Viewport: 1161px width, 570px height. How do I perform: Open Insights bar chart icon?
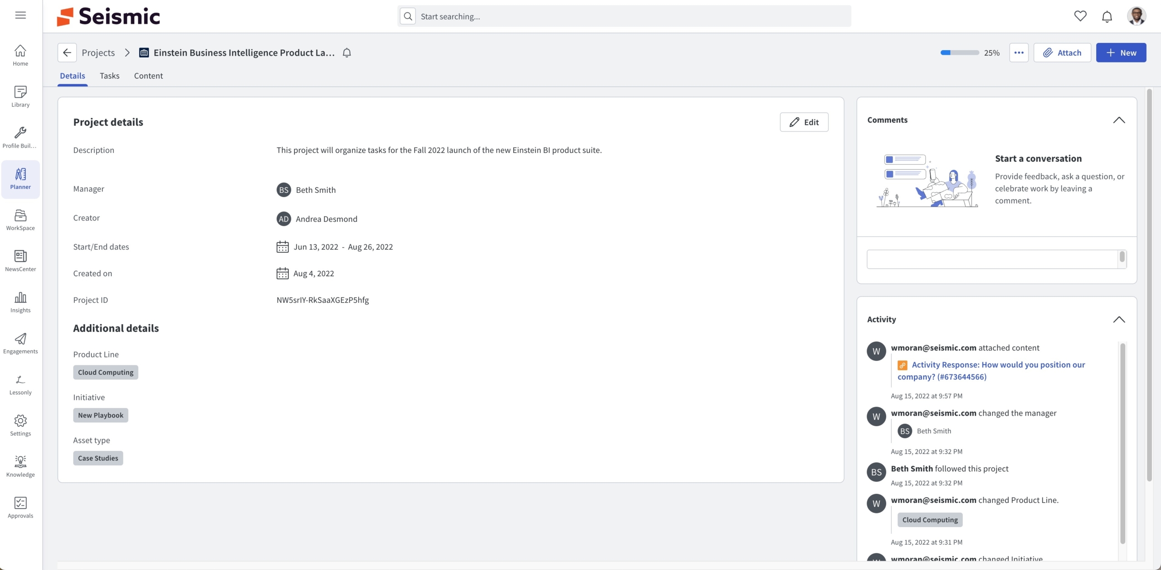tap(20, 302)
